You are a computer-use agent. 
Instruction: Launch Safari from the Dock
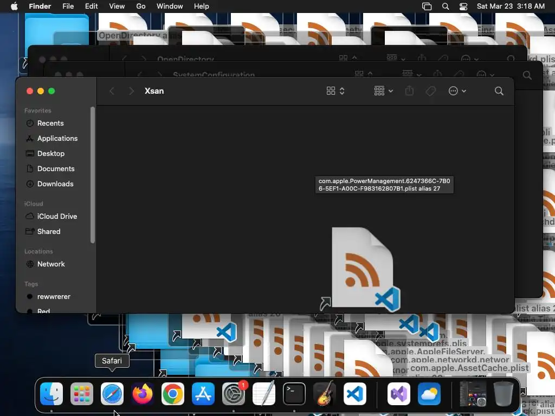tap(112, 394)
